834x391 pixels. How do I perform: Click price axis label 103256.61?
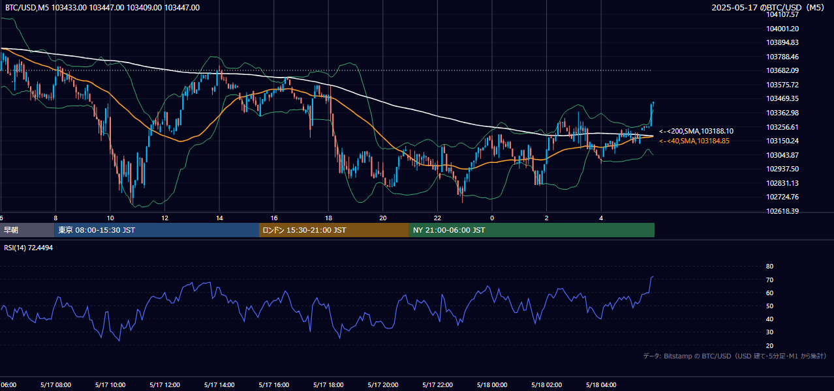click(x=782, y=127)
